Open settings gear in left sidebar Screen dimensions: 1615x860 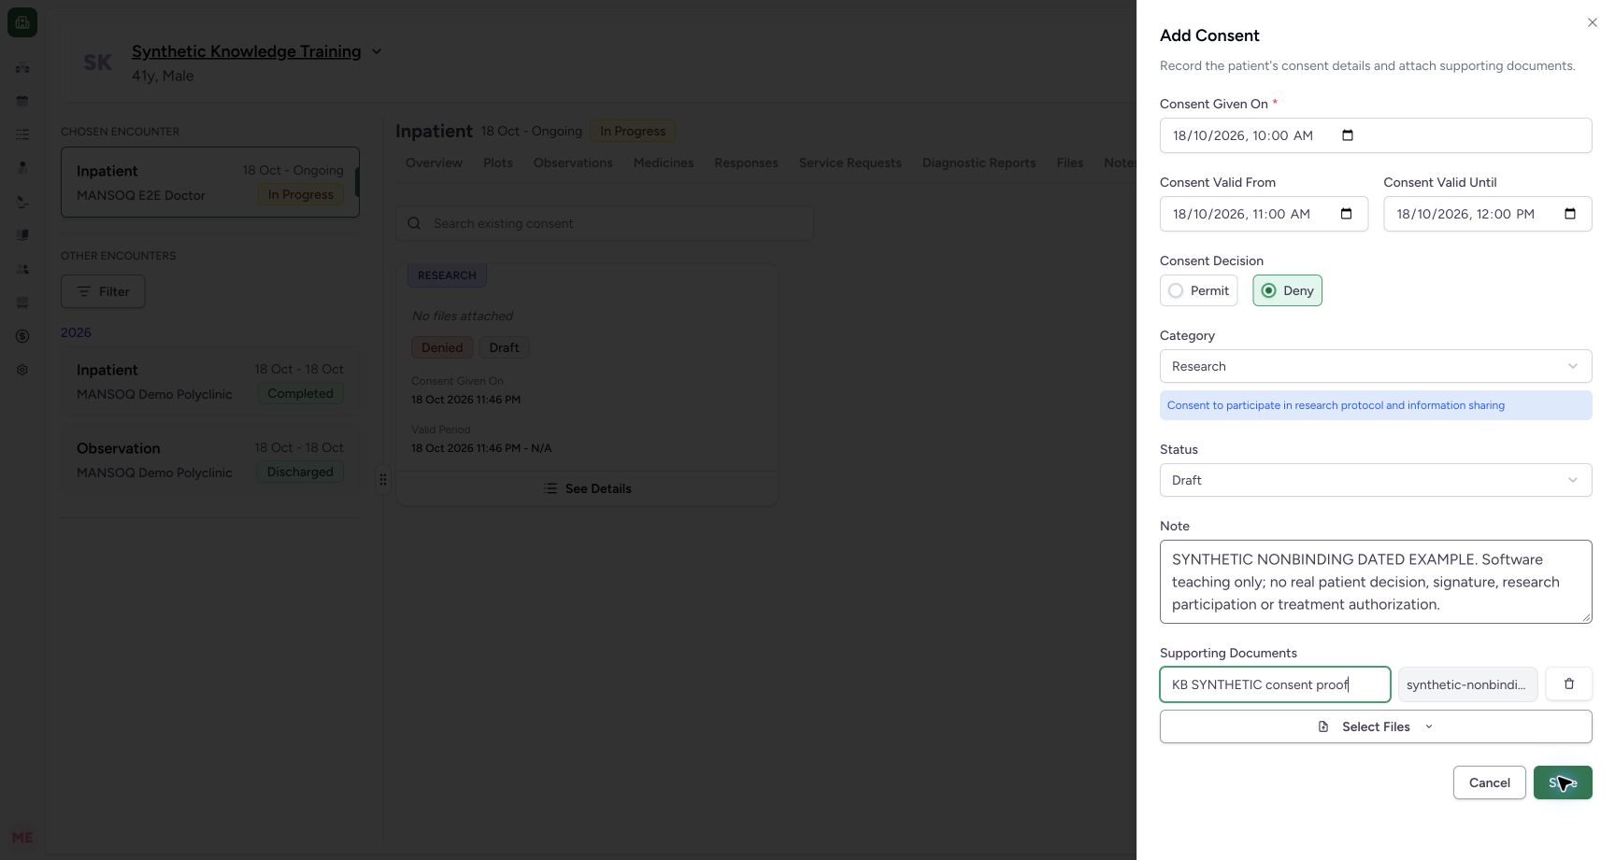(22, 370)
